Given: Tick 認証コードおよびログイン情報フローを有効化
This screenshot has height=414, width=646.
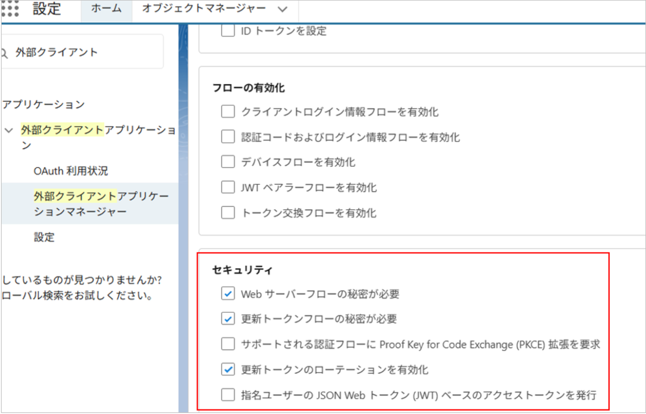Looking at the screenshot, I should [227, 137].
